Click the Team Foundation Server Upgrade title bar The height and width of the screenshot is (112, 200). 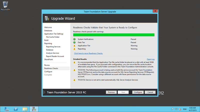click(x=100, y=11)
